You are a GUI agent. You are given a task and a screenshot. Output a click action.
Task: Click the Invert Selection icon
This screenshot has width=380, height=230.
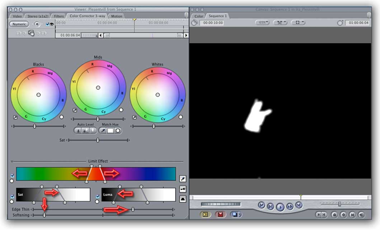[183, 199]
